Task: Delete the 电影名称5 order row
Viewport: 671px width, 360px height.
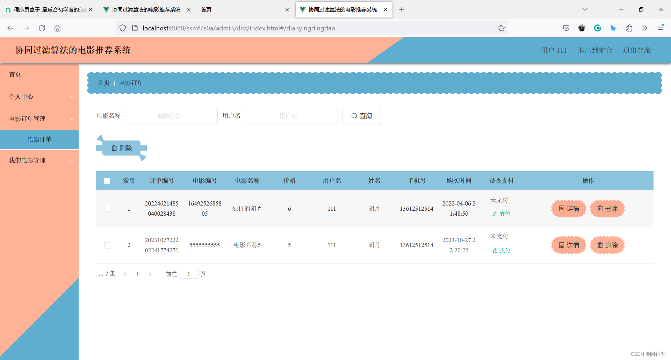Action: [607, 245]
